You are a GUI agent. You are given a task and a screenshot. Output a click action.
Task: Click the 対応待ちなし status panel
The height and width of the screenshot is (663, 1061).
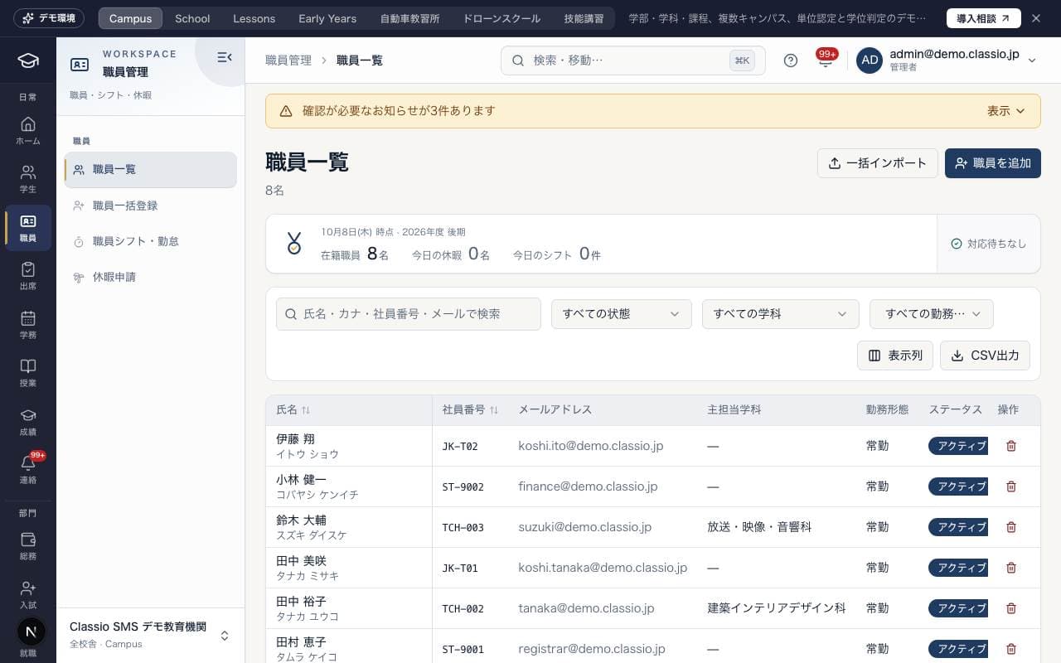pos(988,244)
